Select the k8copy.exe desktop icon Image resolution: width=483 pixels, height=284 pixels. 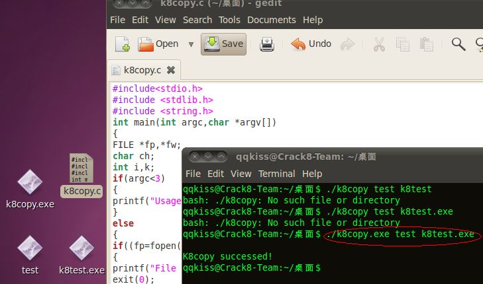[x=30, y=190]
